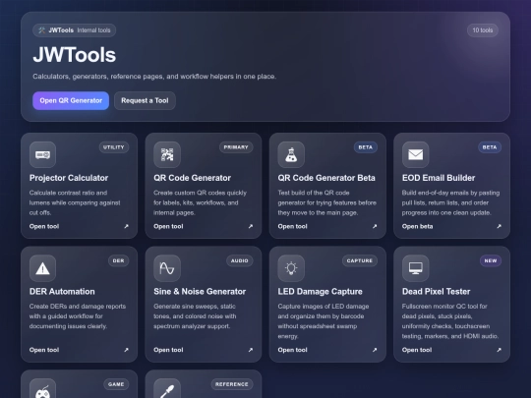Viewport: 531px width, 398px height.
Task: Click the NEW tag on Dead Pixel Tester
Action: coord(491,260)
